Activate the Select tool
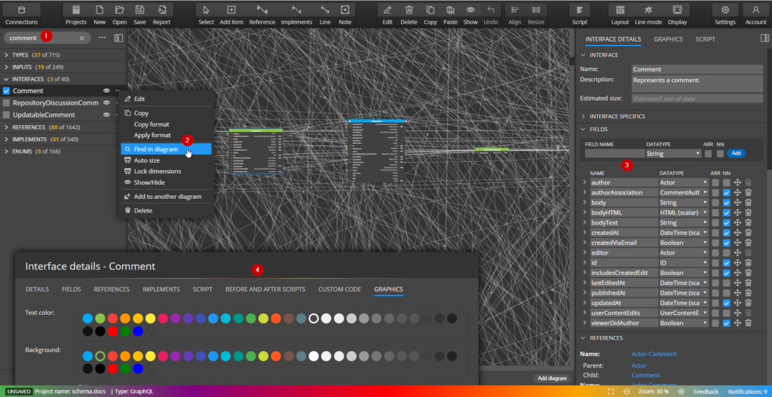 coord(207,15)
